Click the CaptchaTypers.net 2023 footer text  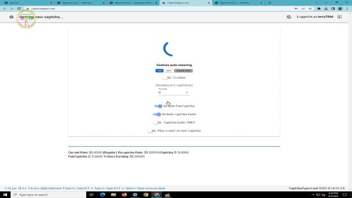click(317, 188)
